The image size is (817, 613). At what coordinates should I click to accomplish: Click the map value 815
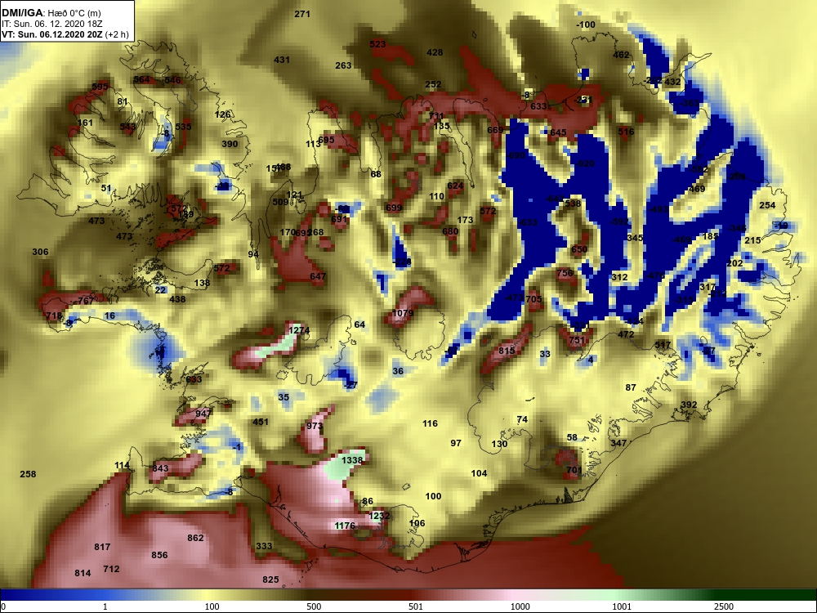click(507, 351)
